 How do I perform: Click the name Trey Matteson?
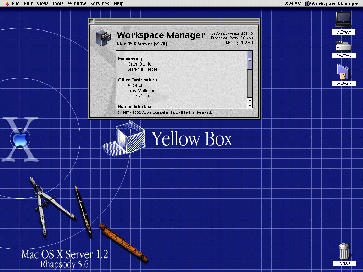click(141, 91)
